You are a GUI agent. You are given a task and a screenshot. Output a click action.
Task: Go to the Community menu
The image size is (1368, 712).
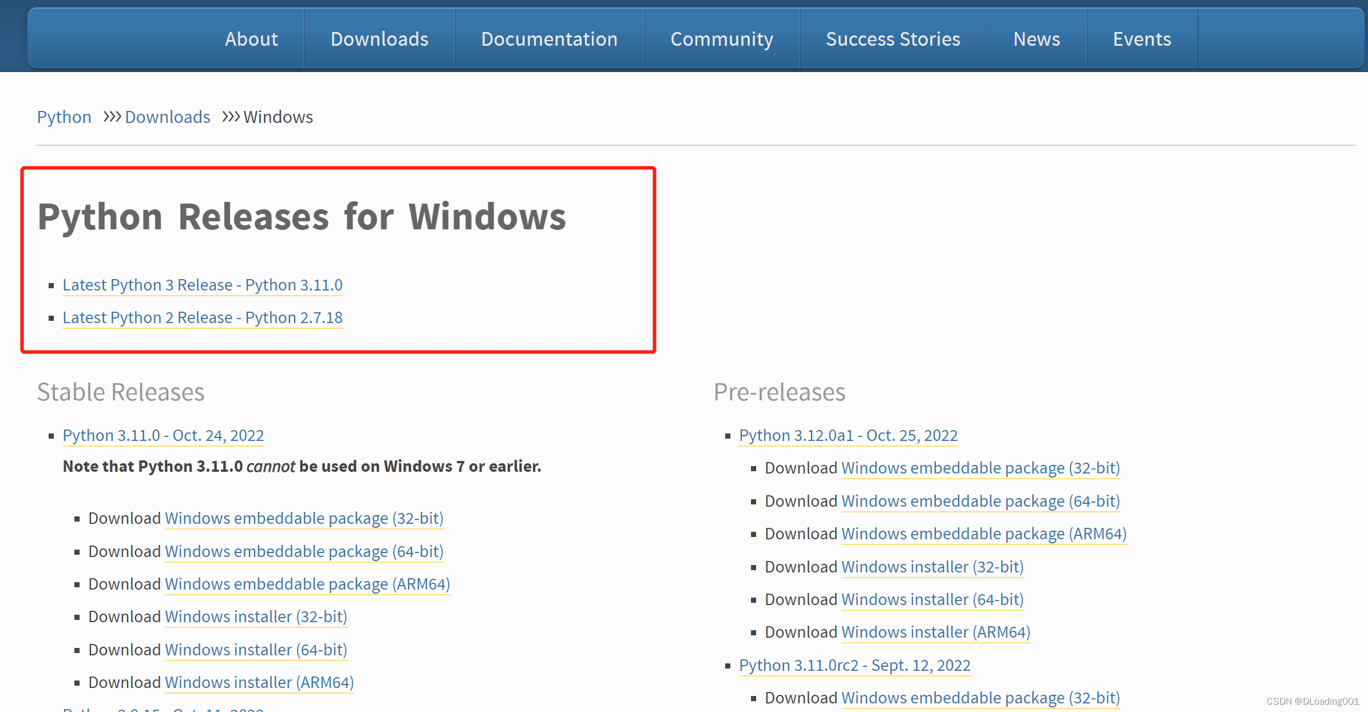(x=721, y=39)
